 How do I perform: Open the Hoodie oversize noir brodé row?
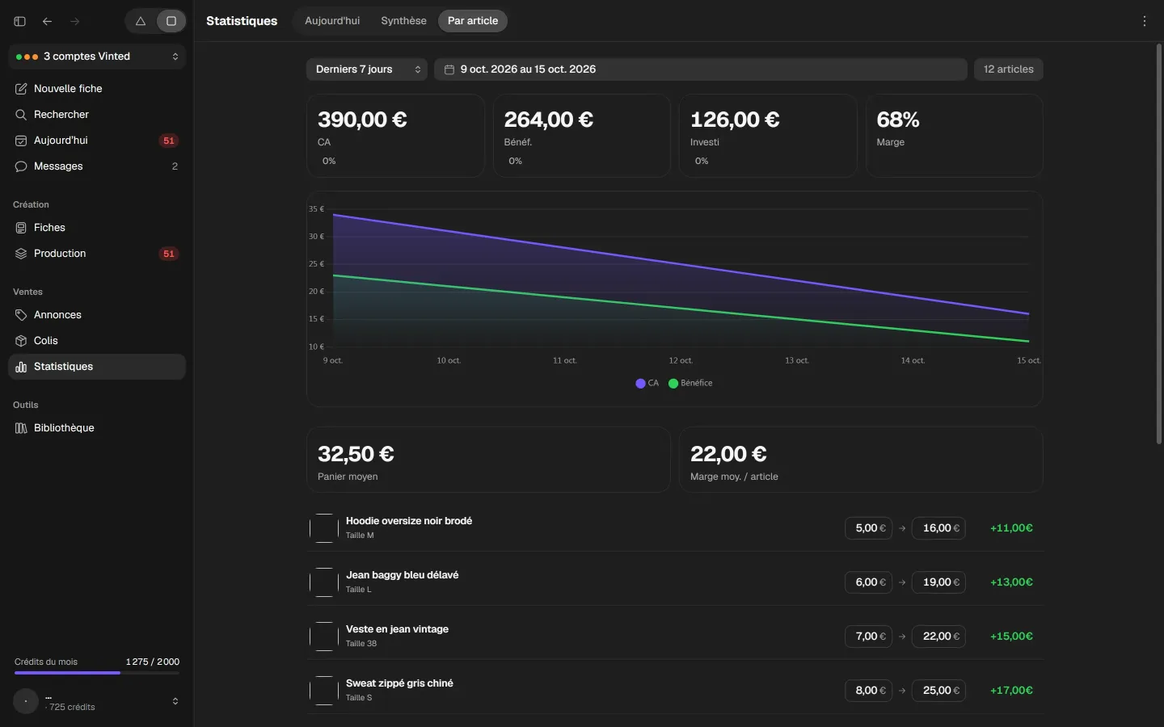675,528
